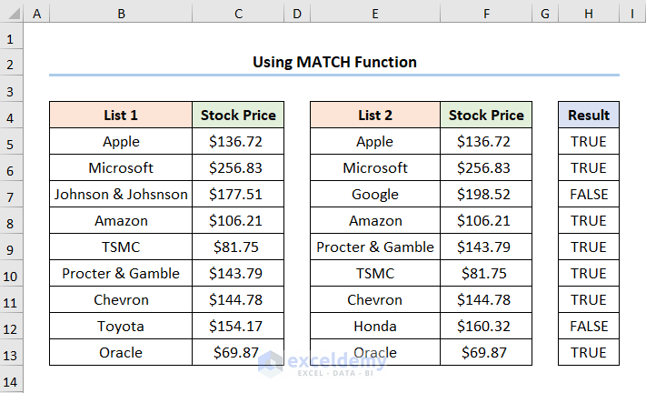
Task: Click the $198.52 stock price cell
Action: [x=486, y=195]
